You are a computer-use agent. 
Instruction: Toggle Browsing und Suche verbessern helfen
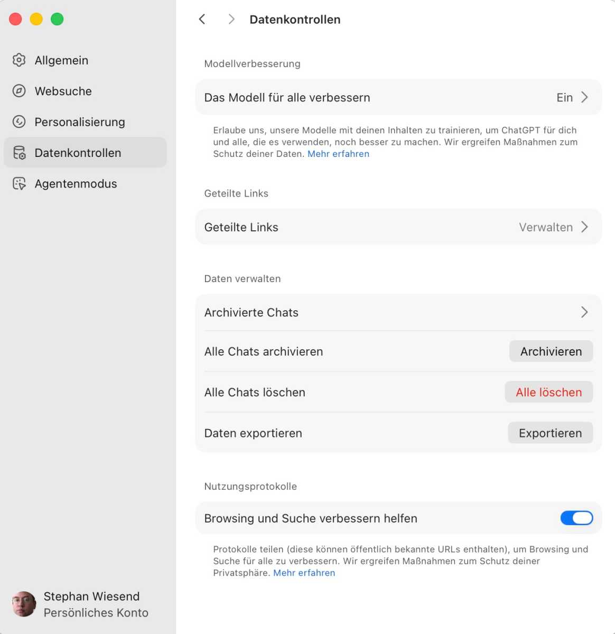click(576, 518)
